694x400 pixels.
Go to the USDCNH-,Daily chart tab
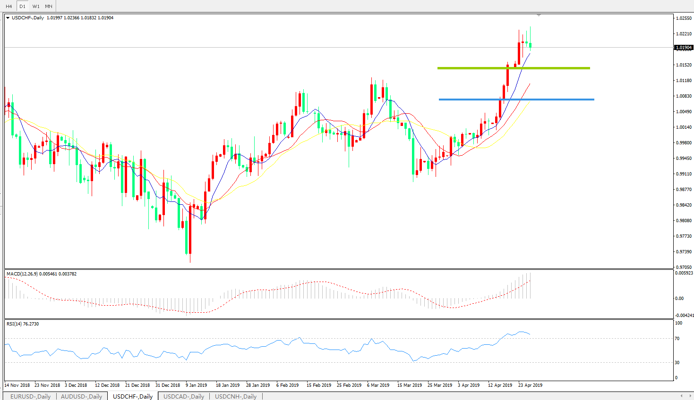(236, 396)
